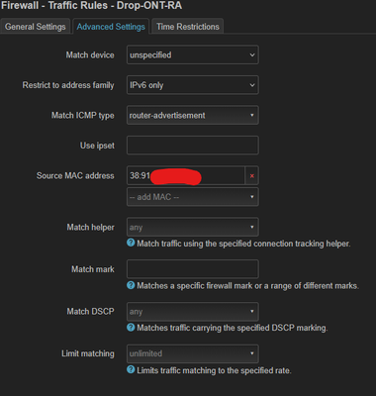The height and width of the screenshot is (396, 376).
Task: Click 'Matches traffic carrying the specified DSCP marking' text
Action: point(233,328)
